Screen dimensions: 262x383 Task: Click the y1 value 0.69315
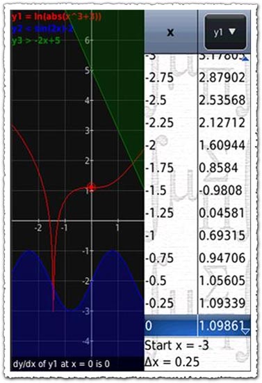coord(222,235)
